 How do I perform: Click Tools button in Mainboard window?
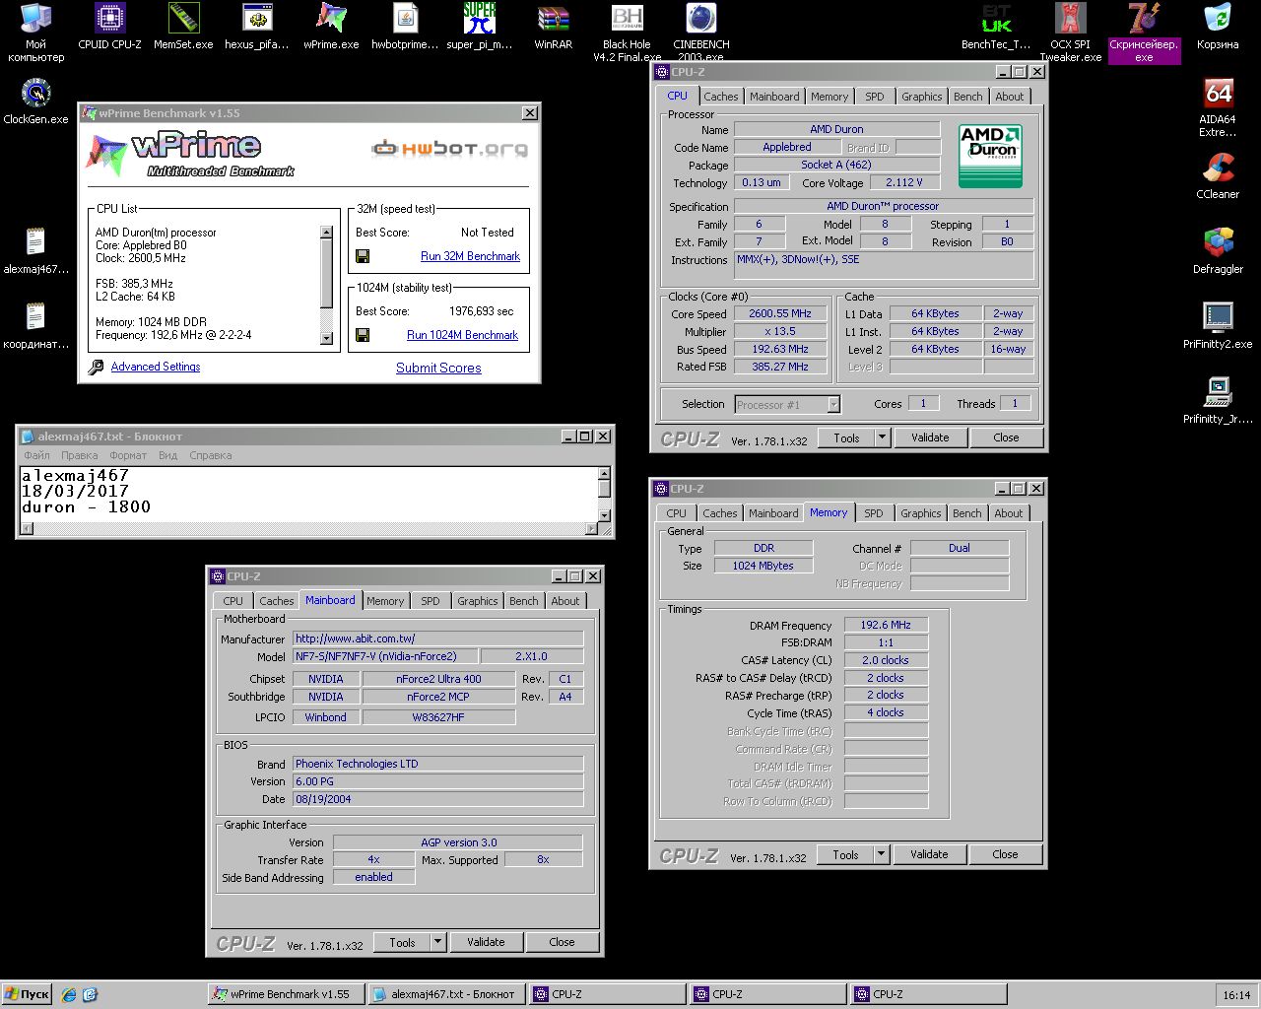[402, 942]
